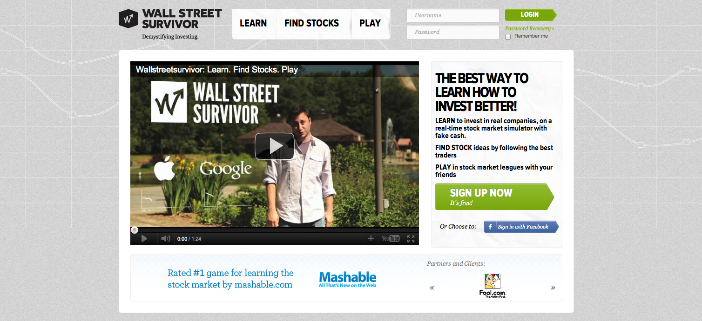
Task: Open the LEARN menu tab
Action: [254, 24]
